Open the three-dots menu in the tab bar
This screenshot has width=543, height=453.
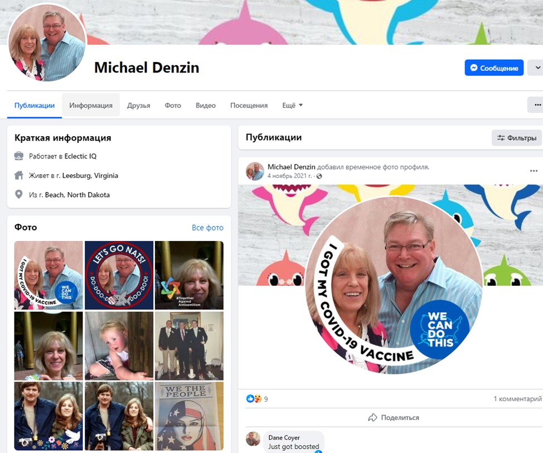click(x=537, y=105)
